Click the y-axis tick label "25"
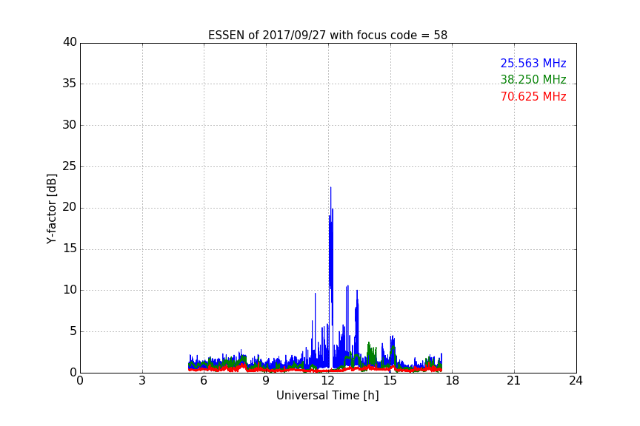This screenshot has height=426, width=640. (70, 166)
